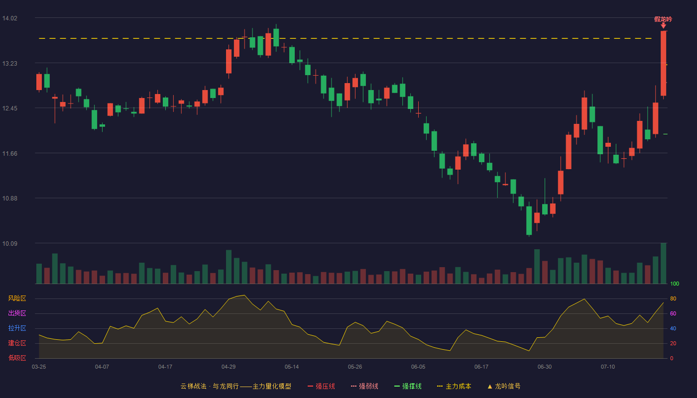Screen dimensions: 697x398
Task: Select the 06-17 date label
Action: tap(481, 367)
